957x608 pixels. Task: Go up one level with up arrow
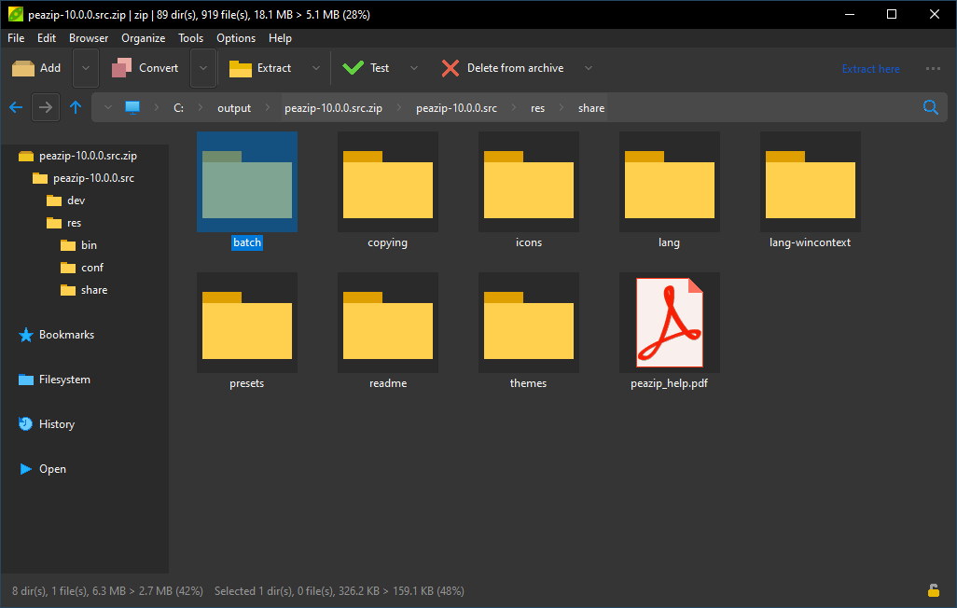point(76,107)
